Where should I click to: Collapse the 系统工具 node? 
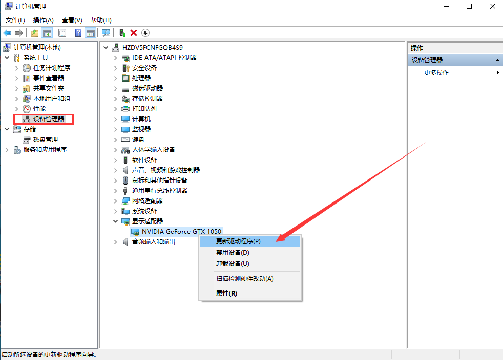[7, 58]
